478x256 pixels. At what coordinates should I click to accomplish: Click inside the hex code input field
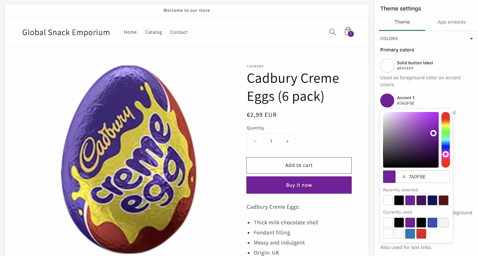pyautogui.click(x=424, y=176)
